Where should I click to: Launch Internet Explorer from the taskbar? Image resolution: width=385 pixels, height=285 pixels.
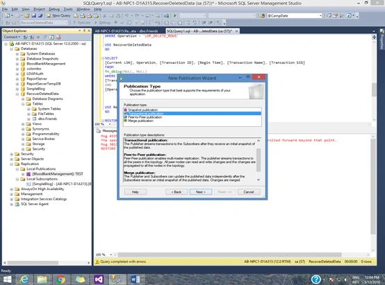[24, 279]
